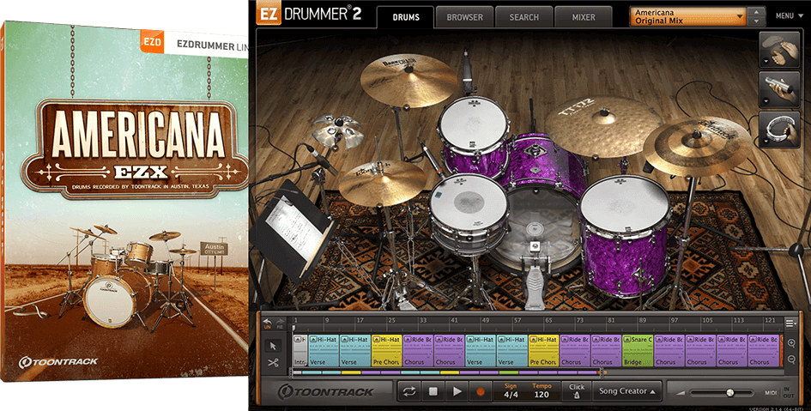
Task: Open the MENU dropdown
Action: point(789,16)
